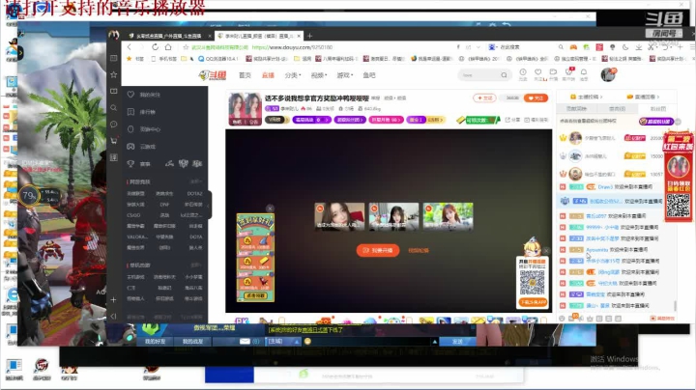
Task: Open the first recommended stream thumbnail
Action: [339, 216]
